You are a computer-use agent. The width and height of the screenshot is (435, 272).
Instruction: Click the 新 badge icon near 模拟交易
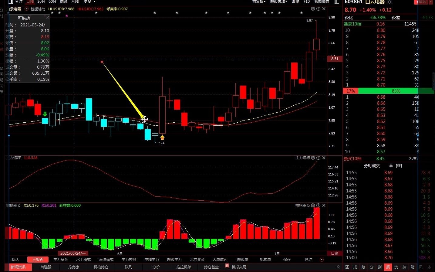(x=227, y=265)
